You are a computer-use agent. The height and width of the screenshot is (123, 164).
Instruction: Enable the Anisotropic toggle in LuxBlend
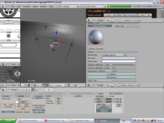click(111, 78)
